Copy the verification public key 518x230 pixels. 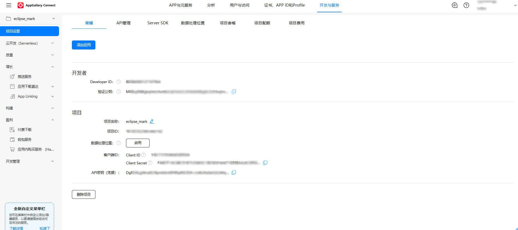tap(234, 92)
